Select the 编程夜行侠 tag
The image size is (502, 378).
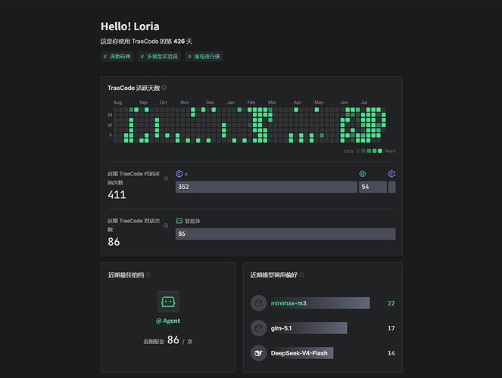204,57
